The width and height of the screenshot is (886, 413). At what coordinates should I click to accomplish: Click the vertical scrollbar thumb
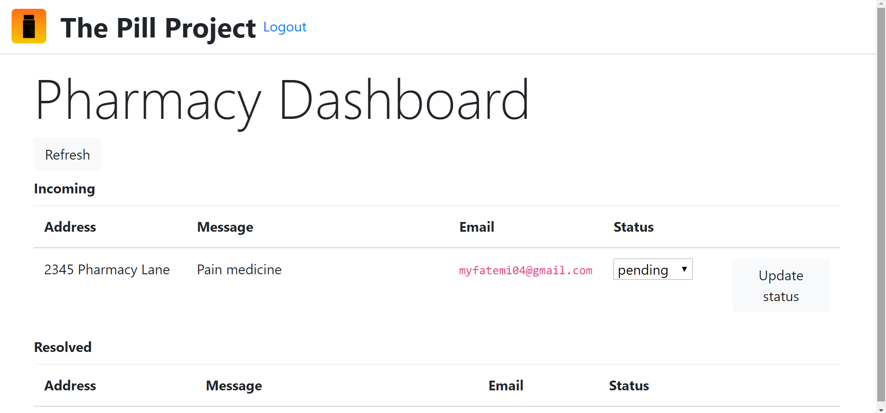[x=881, y=204]
